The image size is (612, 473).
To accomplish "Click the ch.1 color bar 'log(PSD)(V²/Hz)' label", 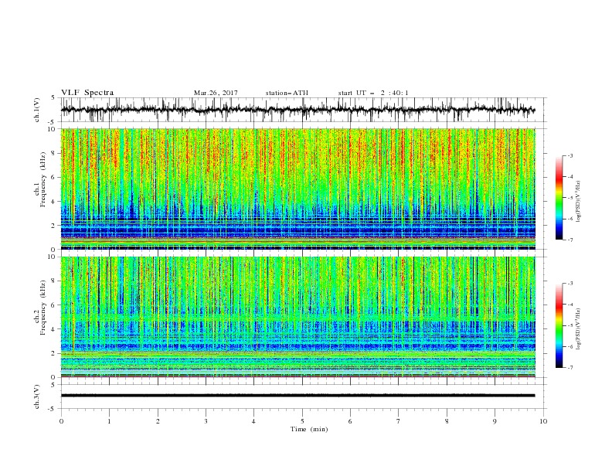I will 579,202.
